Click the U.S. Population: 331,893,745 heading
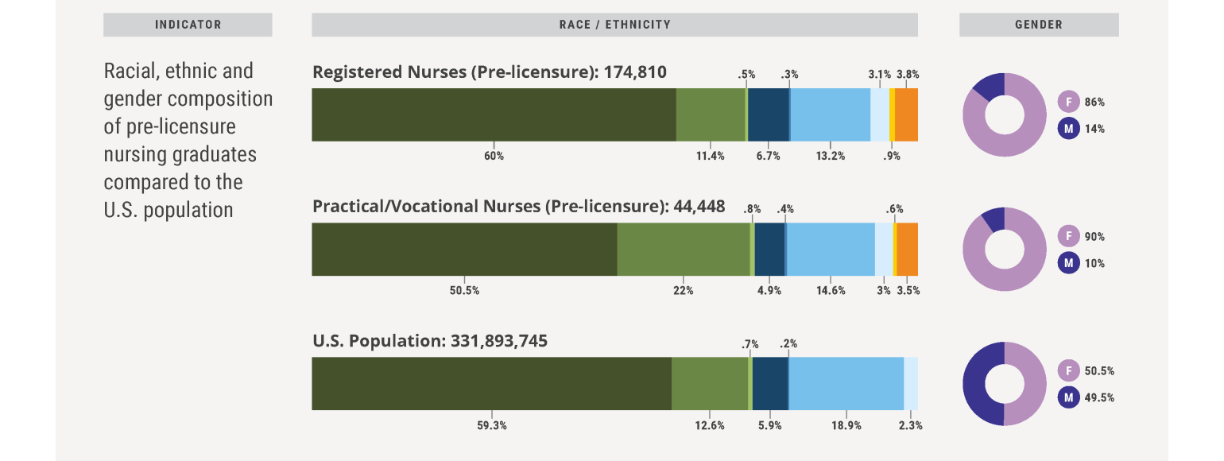Viewport: 1224px width, 461px height. click(430, 341)
